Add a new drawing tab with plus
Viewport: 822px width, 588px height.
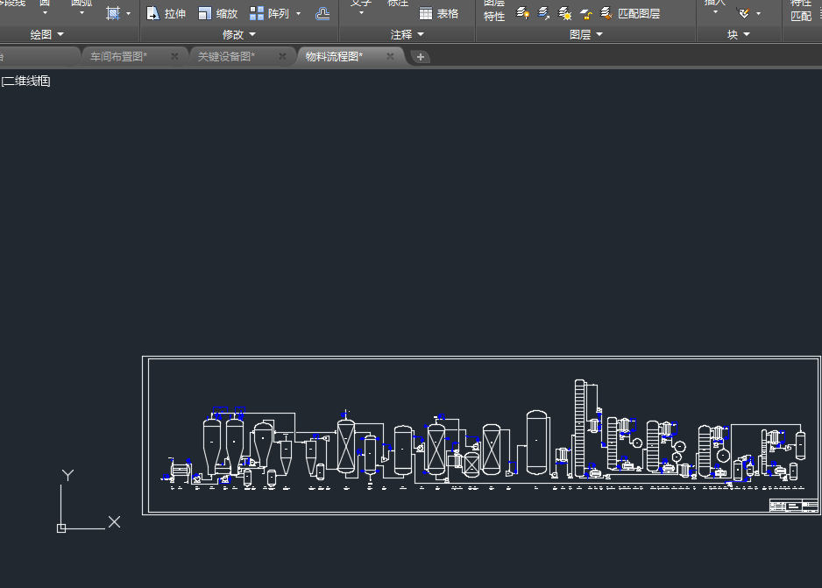click(x=421, y=57)
